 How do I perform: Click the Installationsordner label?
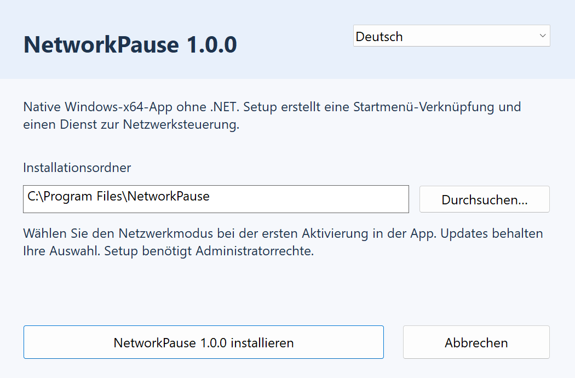tap(77, 168)
